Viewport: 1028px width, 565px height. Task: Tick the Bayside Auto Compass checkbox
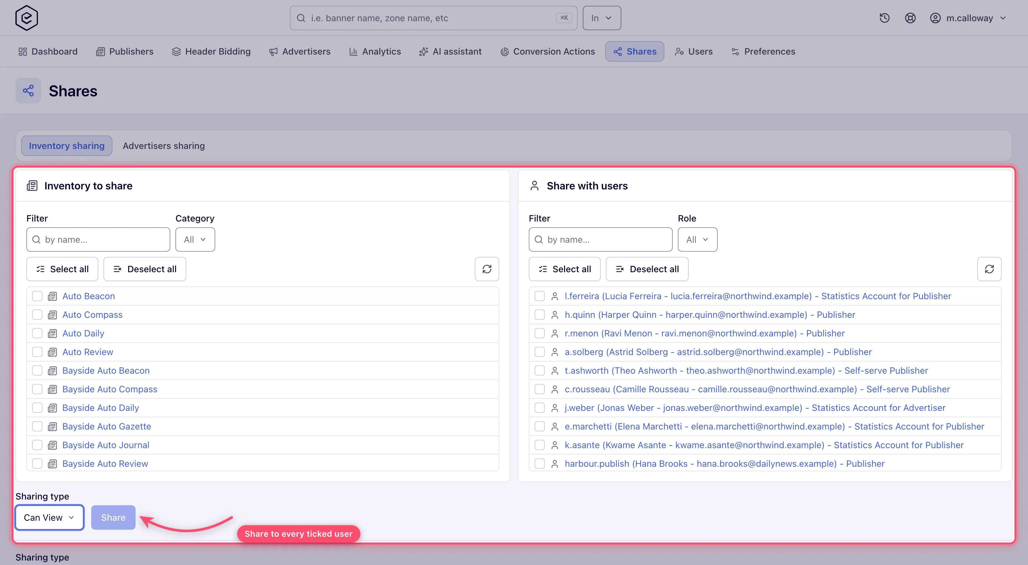[x=37, y=389]
